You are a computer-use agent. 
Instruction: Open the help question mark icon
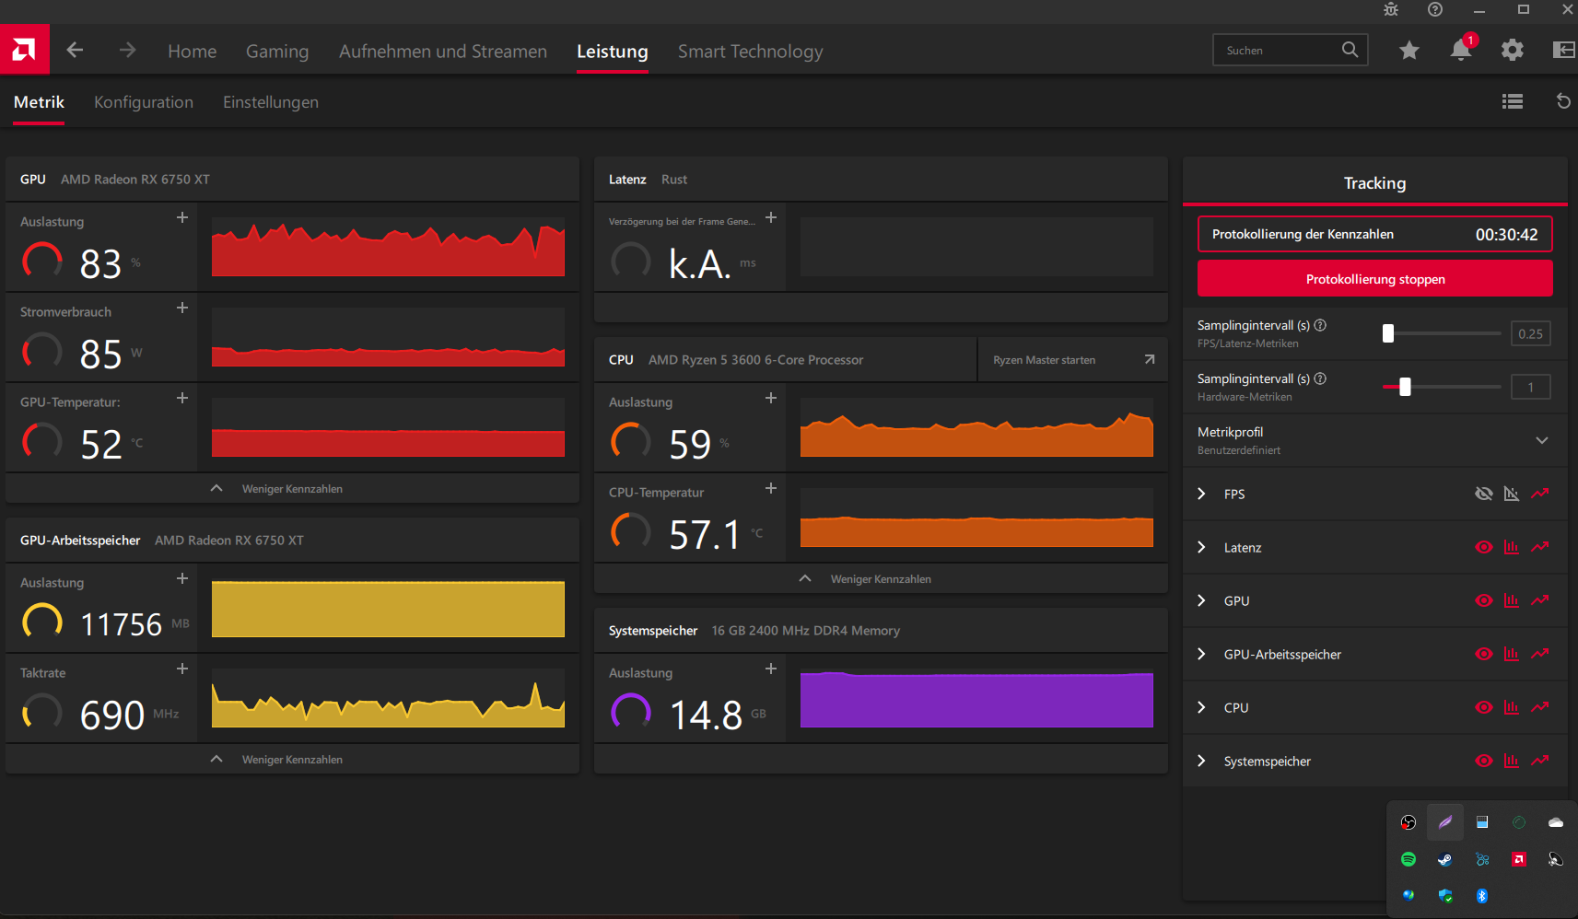click(1435, 10)
